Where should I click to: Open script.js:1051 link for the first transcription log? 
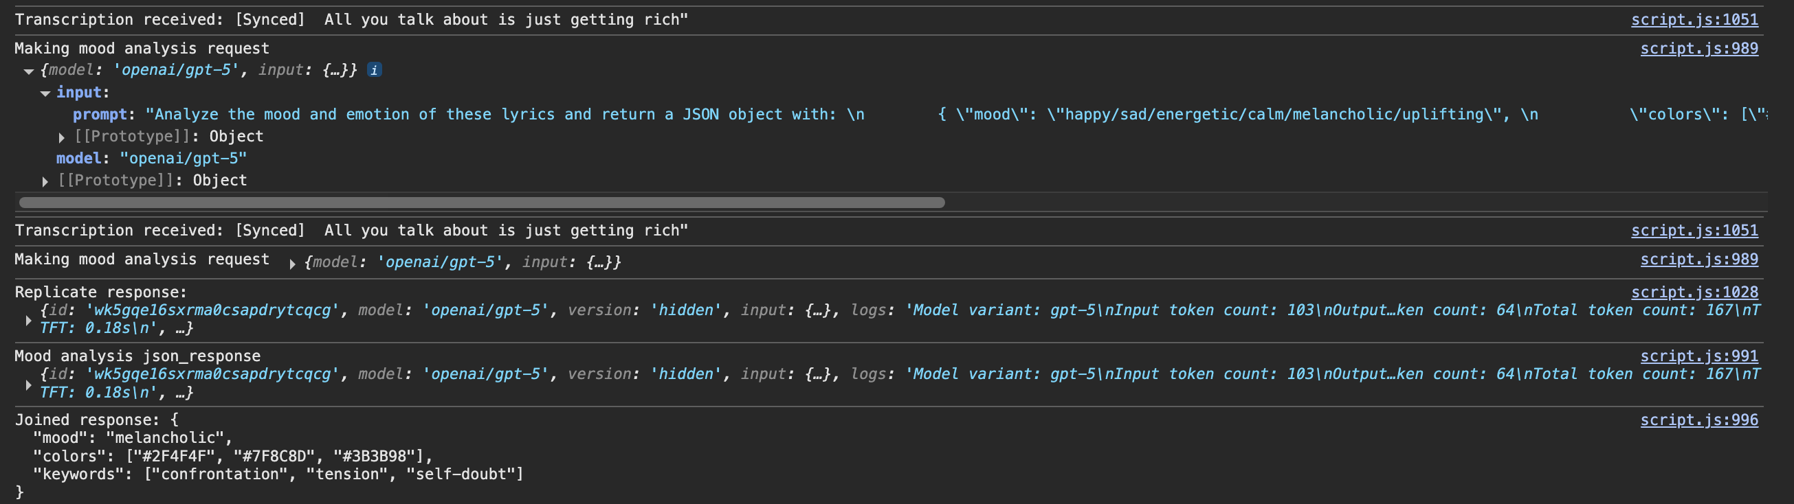click(x=1694, y=19)
